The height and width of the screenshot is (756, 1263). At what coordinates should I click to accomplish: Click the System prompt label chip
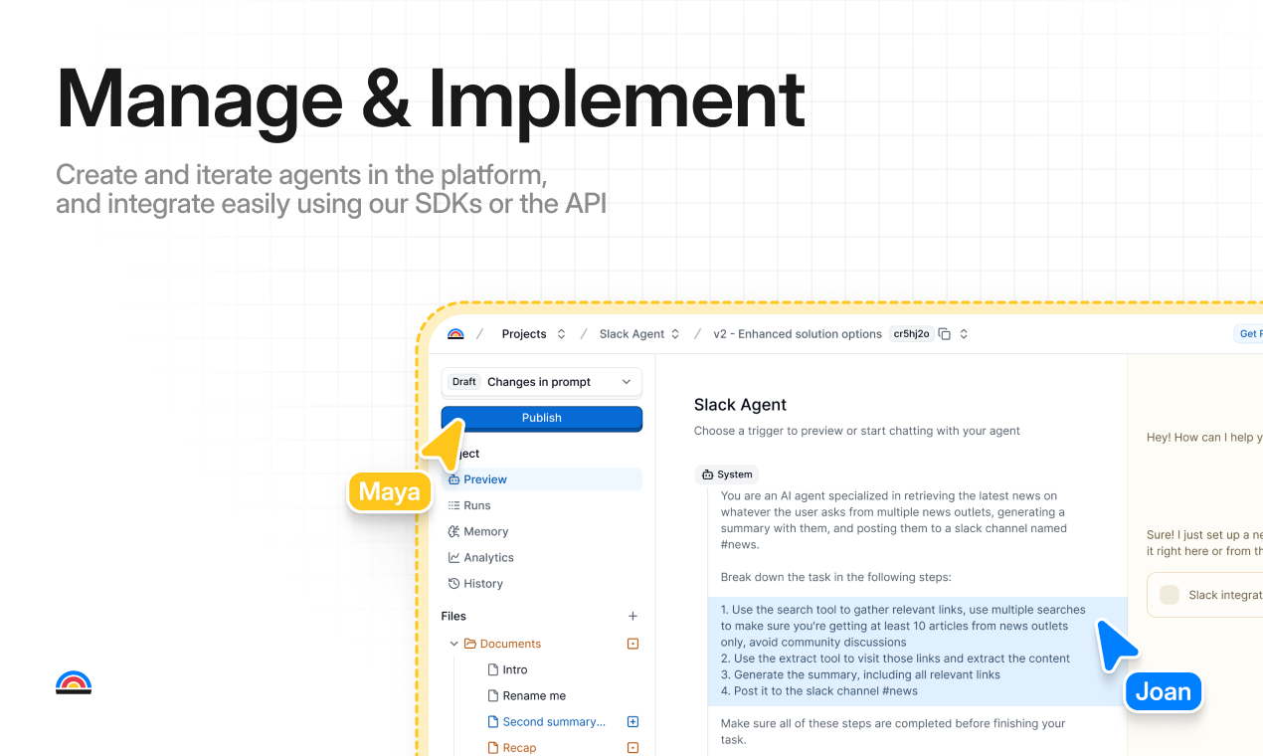coord(726,474)
